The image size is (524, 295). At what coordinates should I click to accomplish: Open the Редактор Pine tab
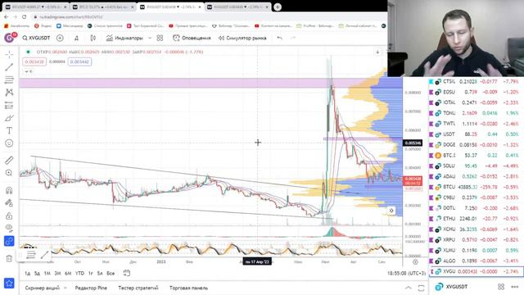click(91, 288)
